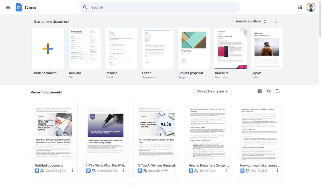Choose the Brochure Geometric template
Screen dimensions: 322x187
click(230, 48)
